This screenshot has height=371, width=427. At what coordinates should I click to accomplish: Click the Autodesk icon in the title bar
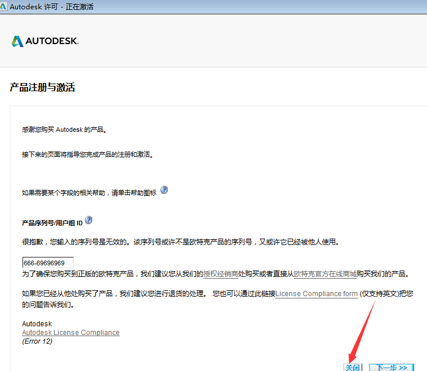(x=5, y=6)
